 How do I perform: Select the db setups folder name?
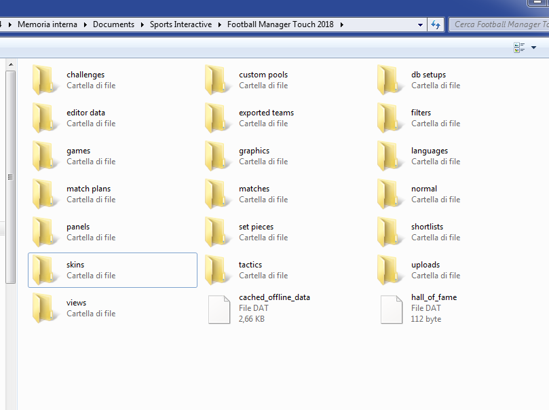coord(429,75)
